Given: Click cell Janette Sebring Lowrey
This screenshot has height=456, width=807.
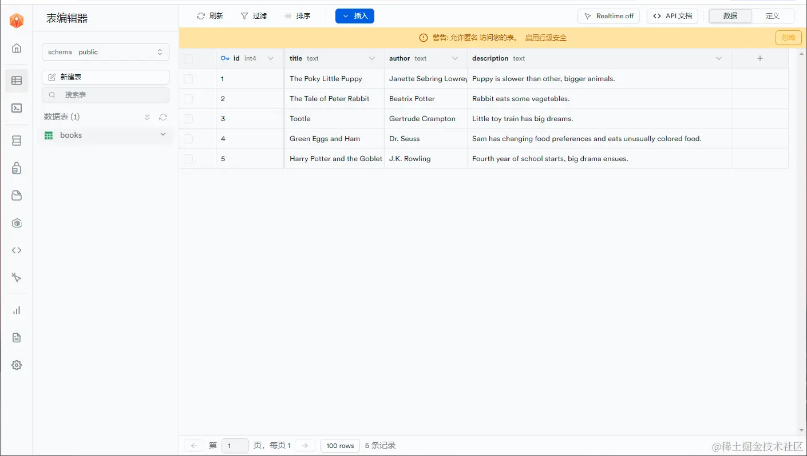Looking at the screenshot, I should pos(426,79).
